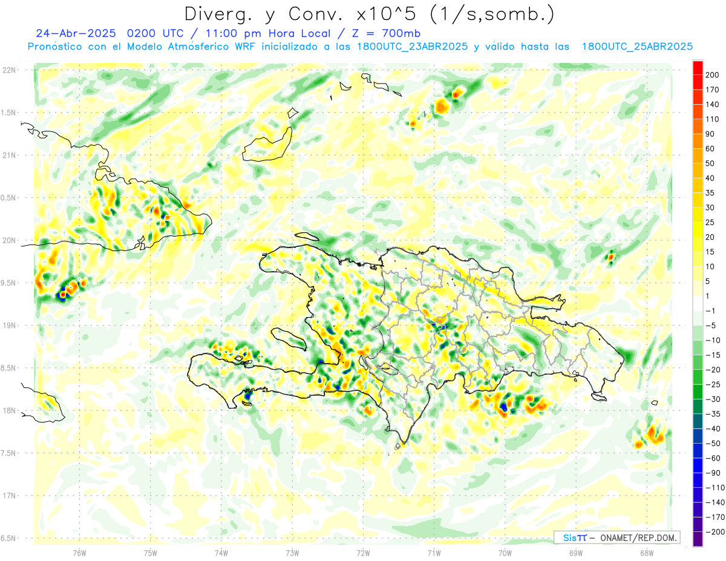Pick the top red swatch above 200
Screen dimensions: 726x561
point(698,68)
